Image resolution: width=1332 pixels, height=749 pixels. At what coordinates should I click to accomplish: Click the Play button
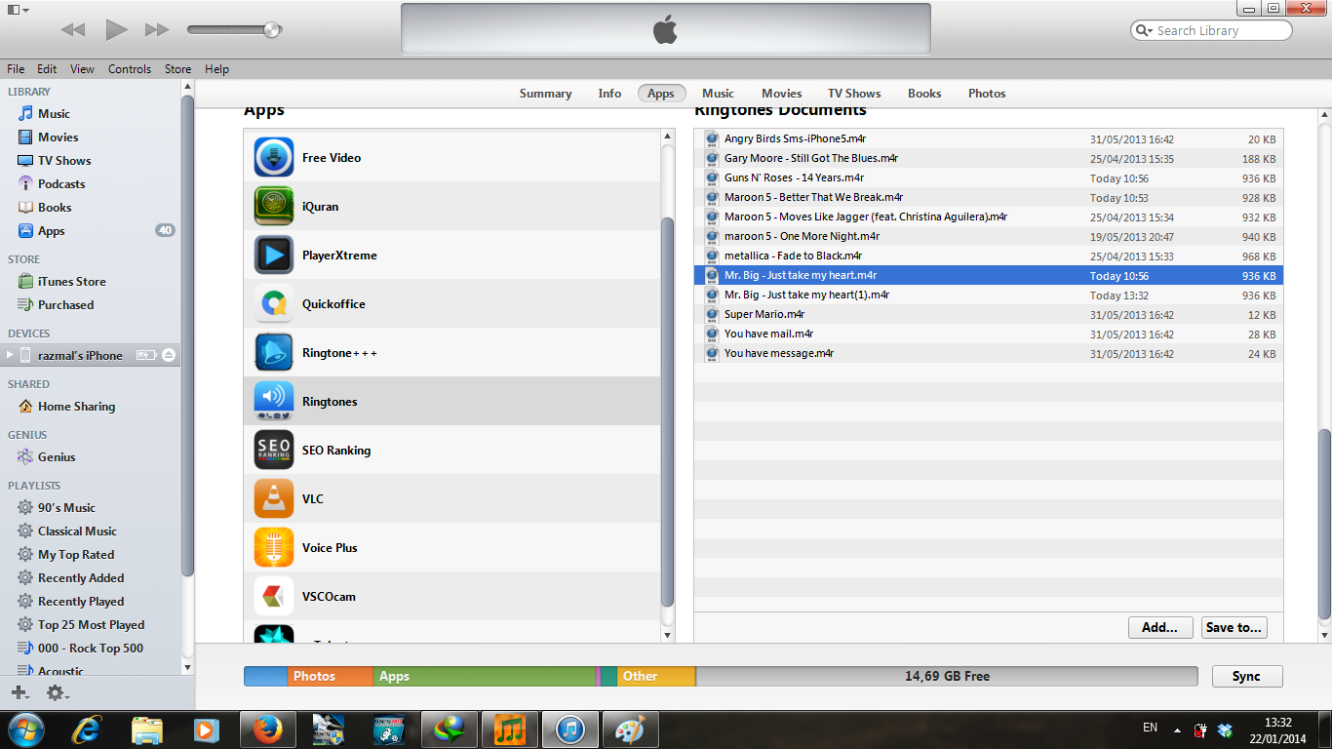pos(116,29)
